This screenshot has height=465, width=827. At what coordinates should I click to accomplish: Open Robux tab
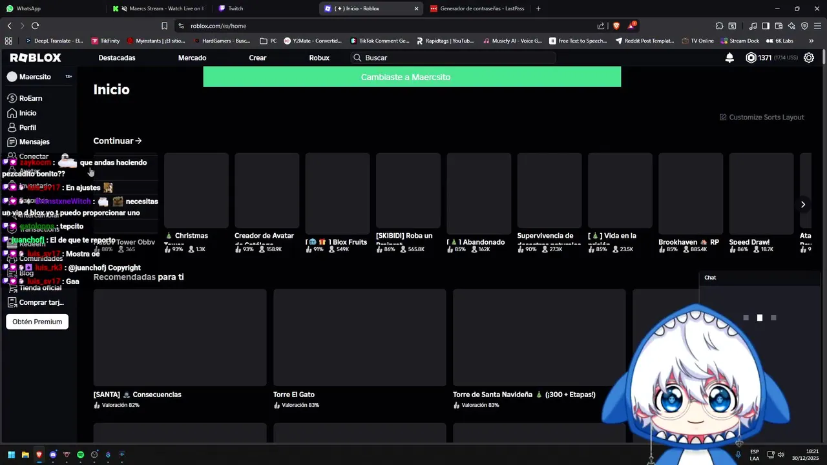[319, 57]
